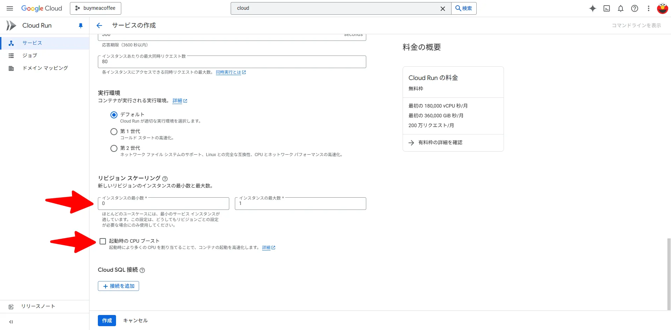Clear the search box with X icon
The width and height of the screenshot is (671, 330).
pos(442,9)
